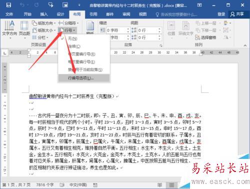Viewport: 250px width, 189px height.
Task: Click the rotate objects icon in 排列 group
Action: coord(227,37)
